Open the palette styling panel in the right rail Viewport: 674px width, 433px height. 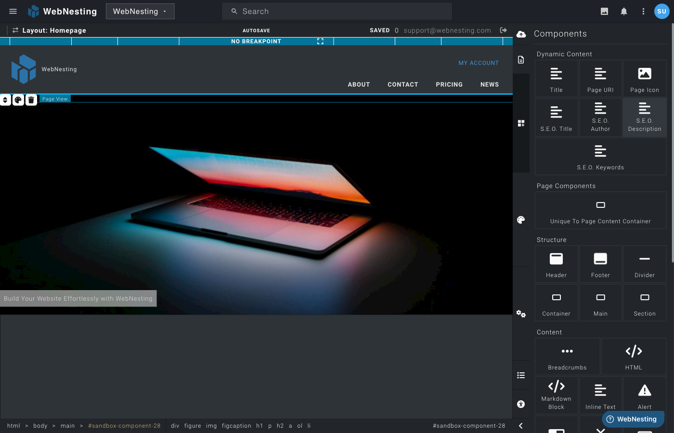520,220
